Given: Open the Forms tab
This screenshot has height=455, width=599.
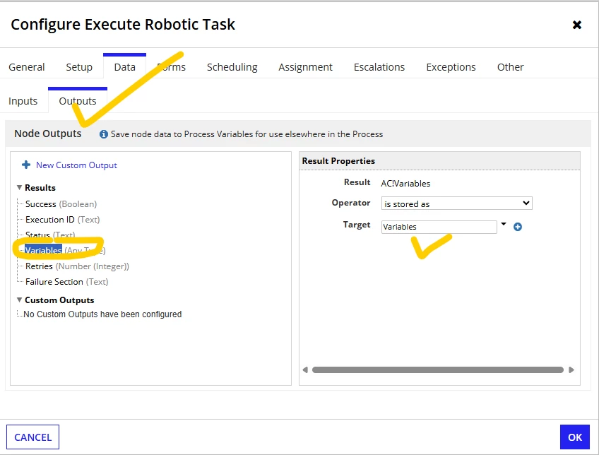Looking at the screenshot, I should pyautogui.click(x=171, y=67).
